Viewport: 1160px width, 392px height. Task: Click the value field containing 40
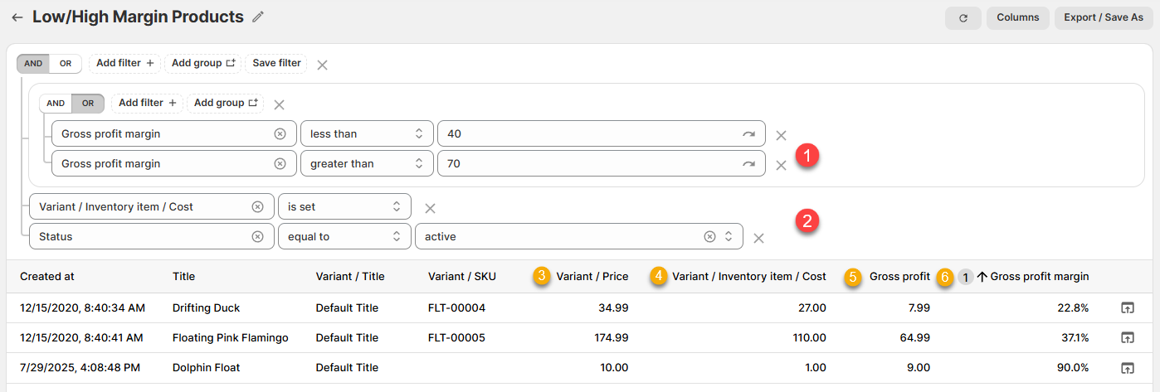[x=589, y=134]
